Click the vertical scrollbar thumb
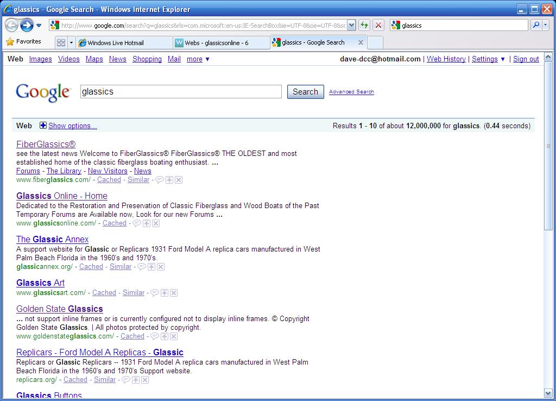The height and width of the screenshot is (401, 556). coord(548,146)
